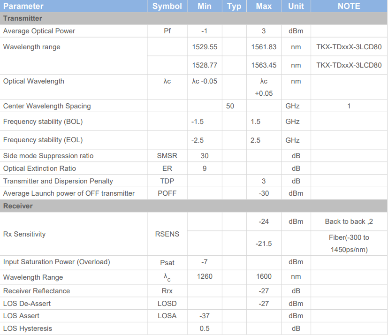Click the λc -0.05 min value

click(x=205, y=81)
